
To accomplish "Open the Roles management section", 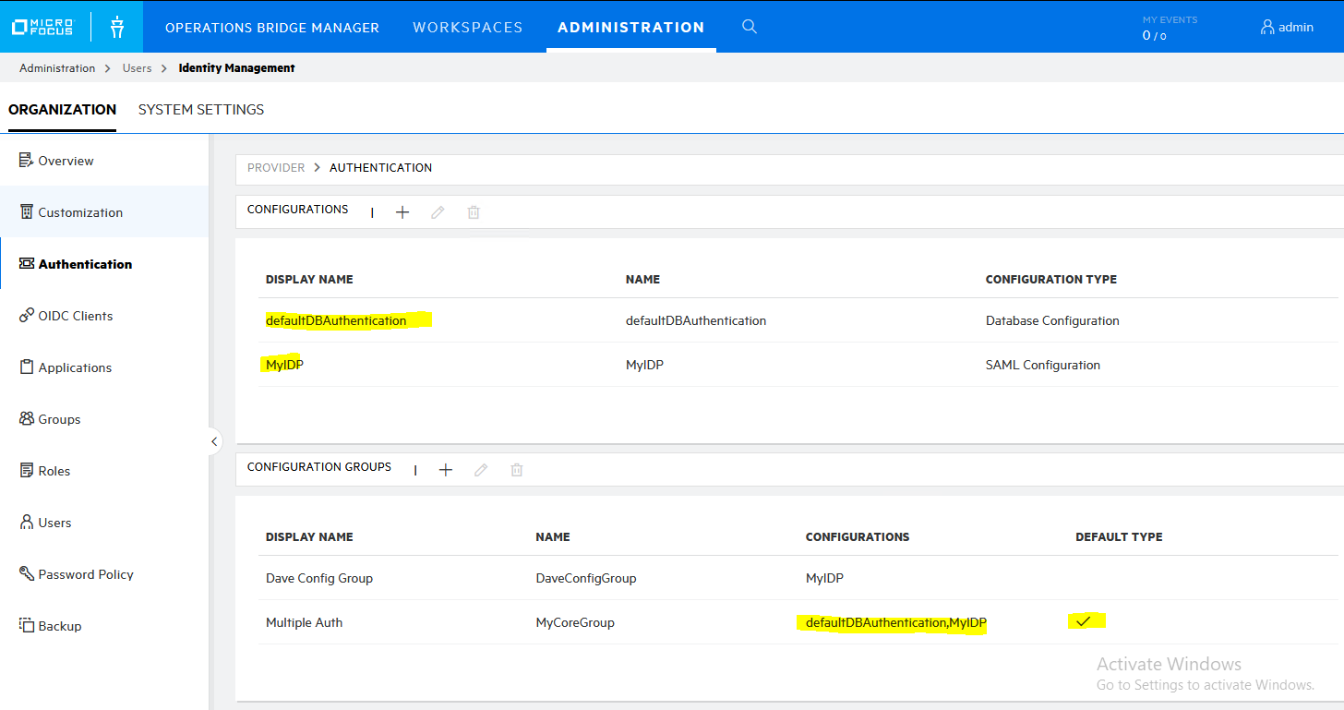I will 54,470.
